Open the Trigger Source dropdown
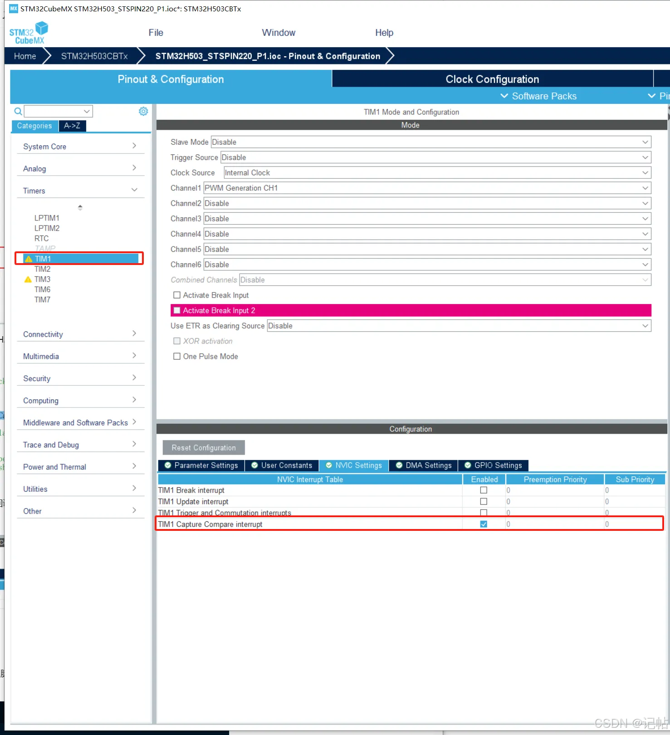The height and width of the screenshot is (735, 670). 436,157
